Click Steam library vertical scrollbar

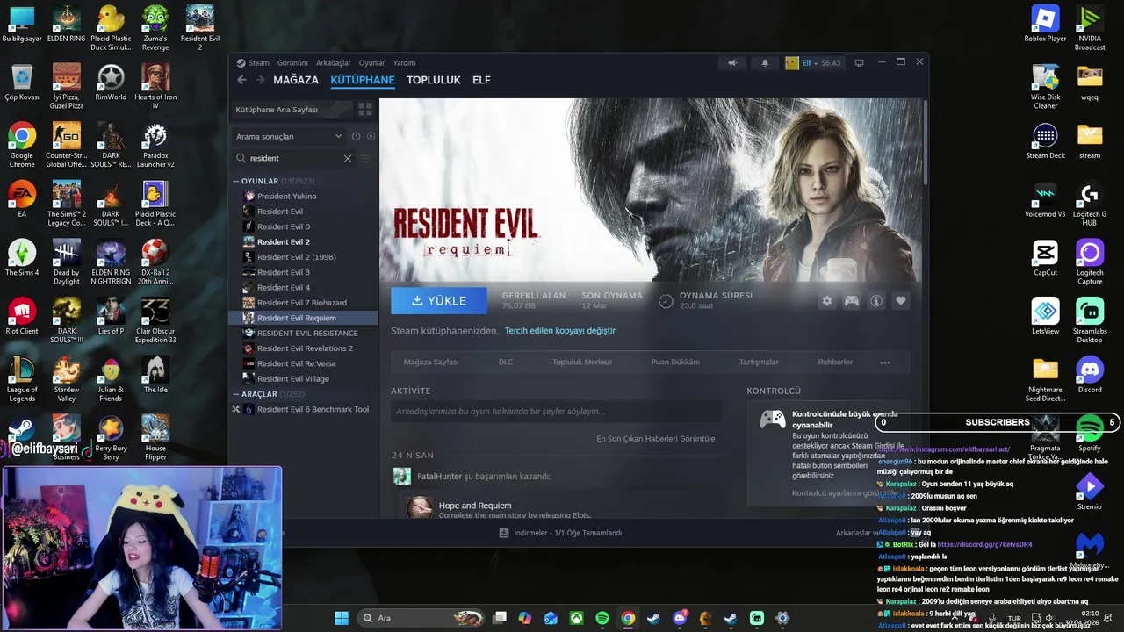[x=924, y=140]
